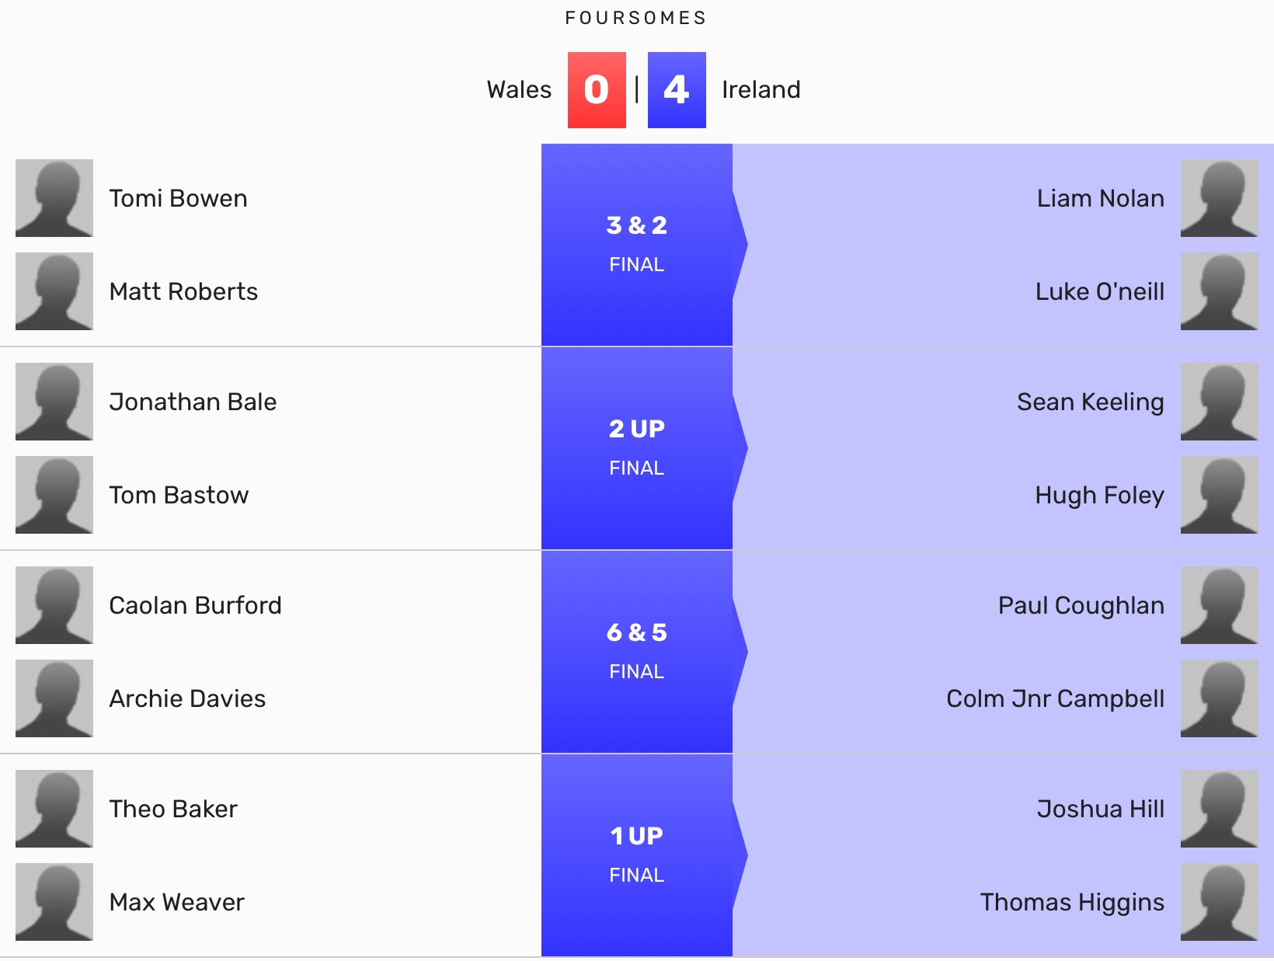This screenshot has height=961, width=1274.
Task: Click the Foursomes section heading
Action: [x=636, y=18]
